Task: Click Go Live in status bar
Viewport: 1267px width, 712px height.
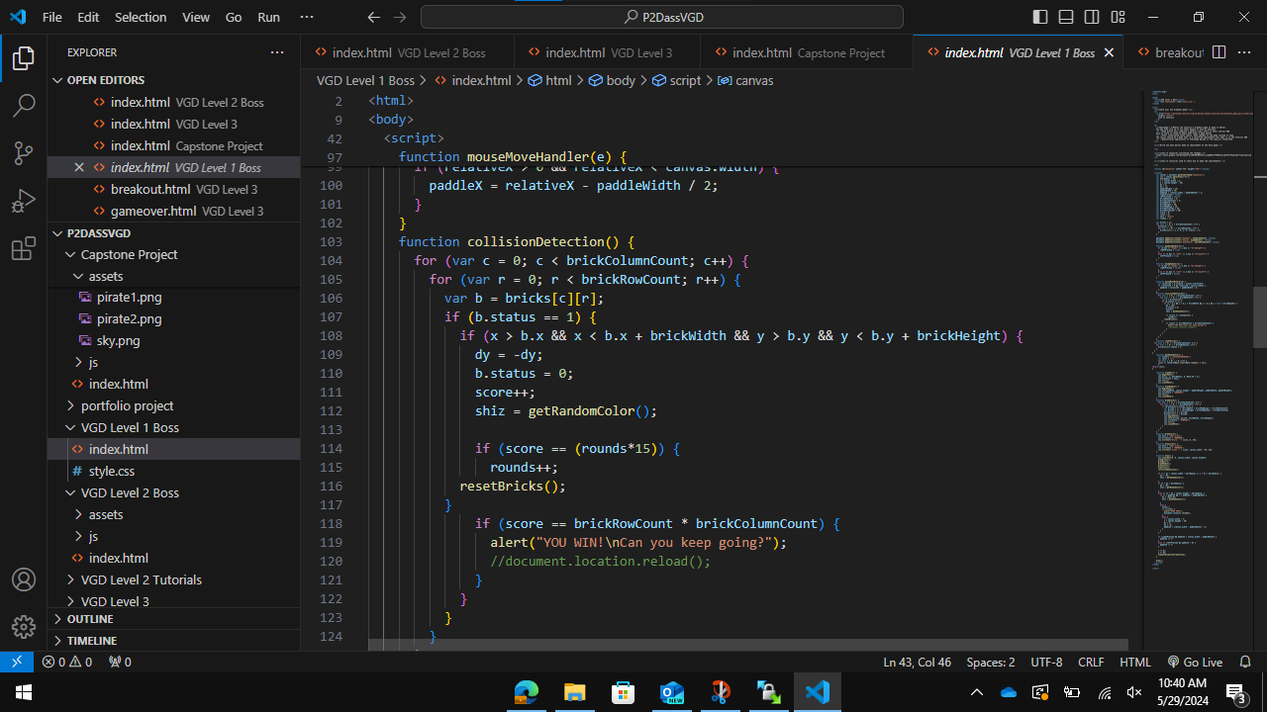Action: [x=1195, y=662]
